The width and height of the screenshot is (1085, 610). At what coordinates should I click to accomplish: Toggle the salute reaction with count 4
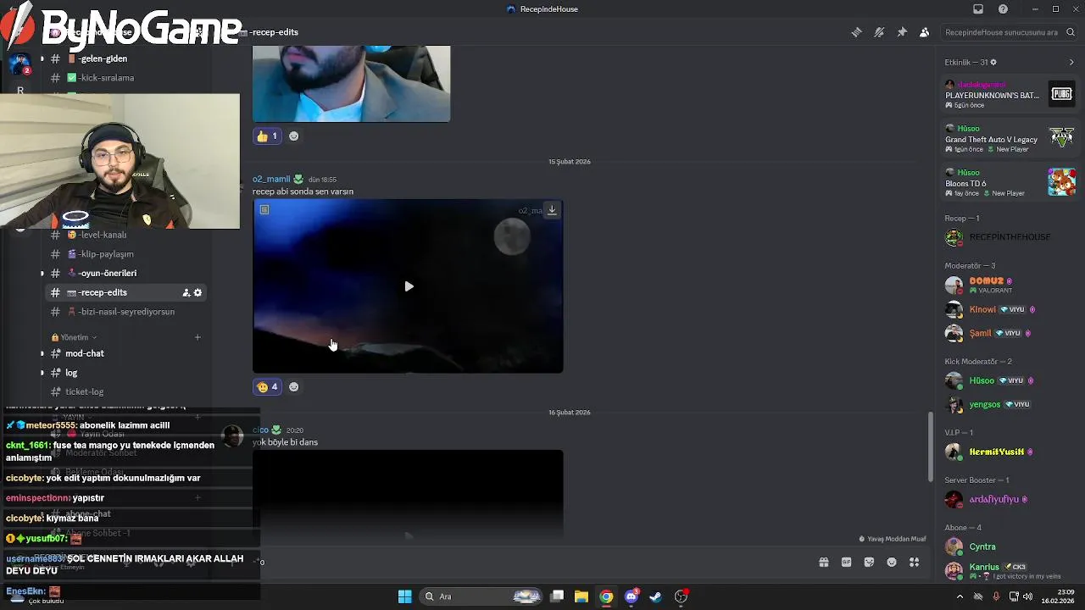267,386
